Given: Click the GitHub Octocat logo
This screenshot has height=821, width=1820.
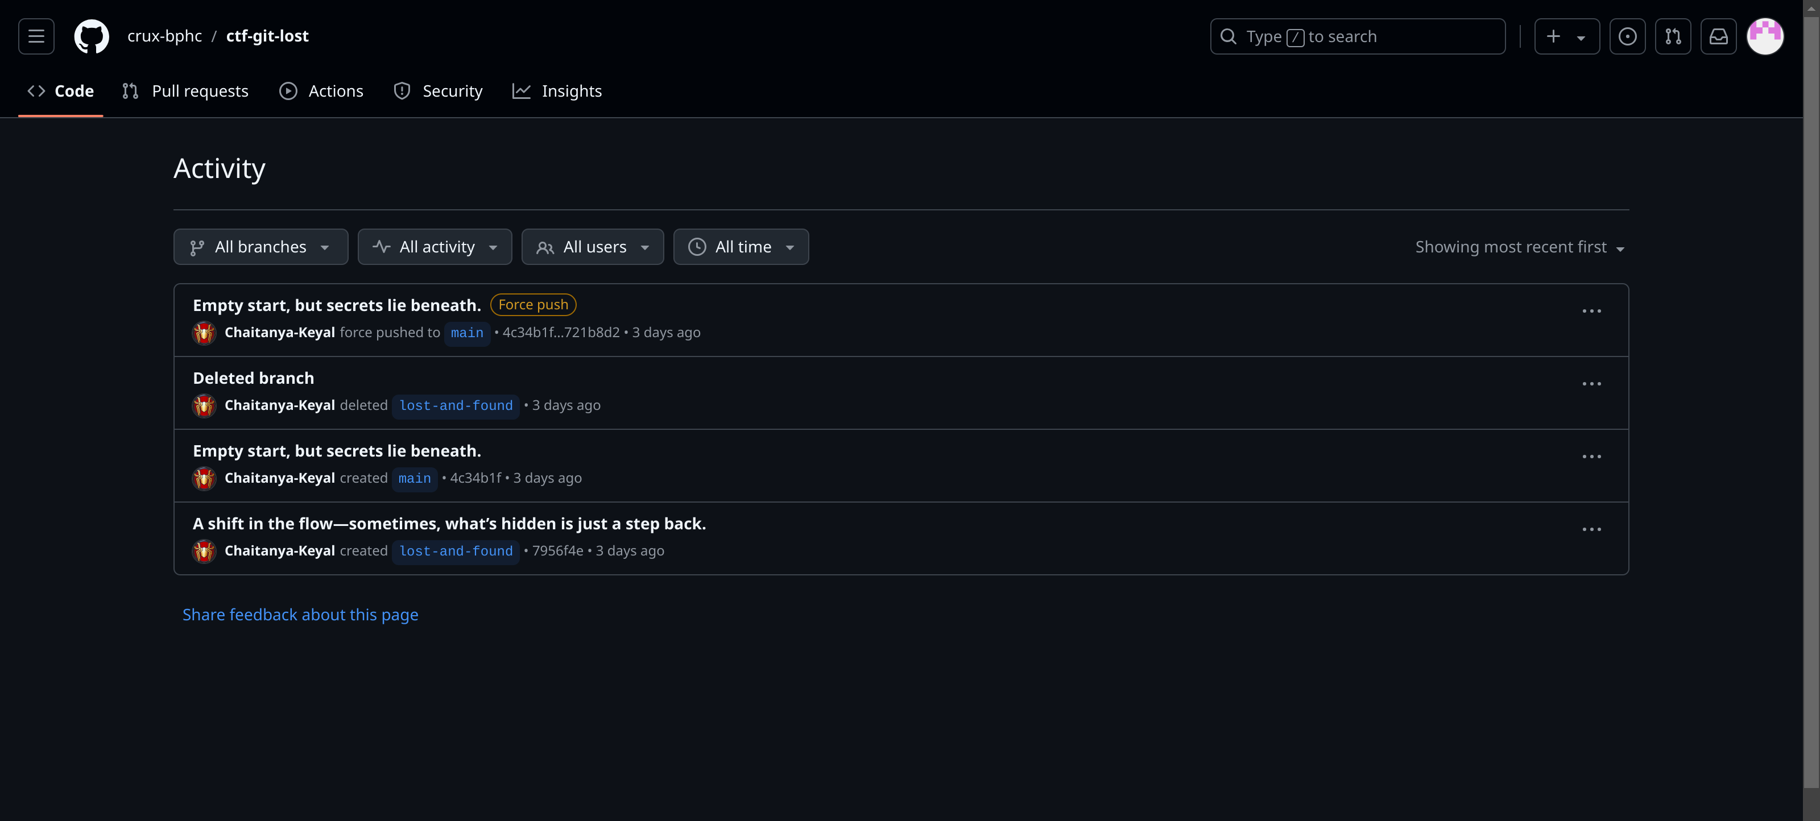Looking at the screenshot, I should coord(91,36).
